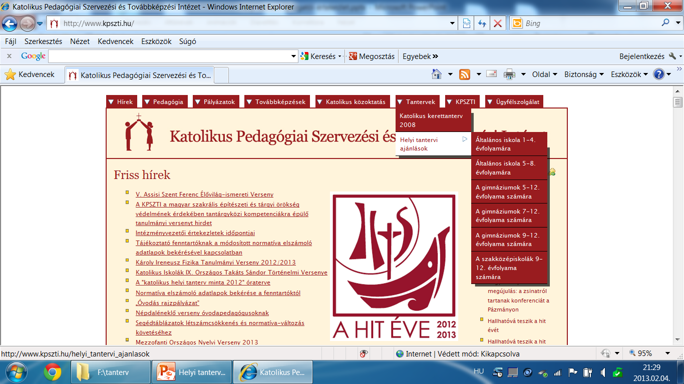Open the Katolikus közoktatás site menu
684x384 pixels.
tap(353, 101)
